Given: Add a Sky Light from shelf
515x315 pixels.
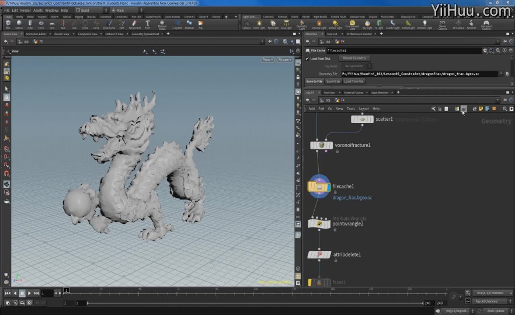Looking at the screenshot, I should coord(367,24).
